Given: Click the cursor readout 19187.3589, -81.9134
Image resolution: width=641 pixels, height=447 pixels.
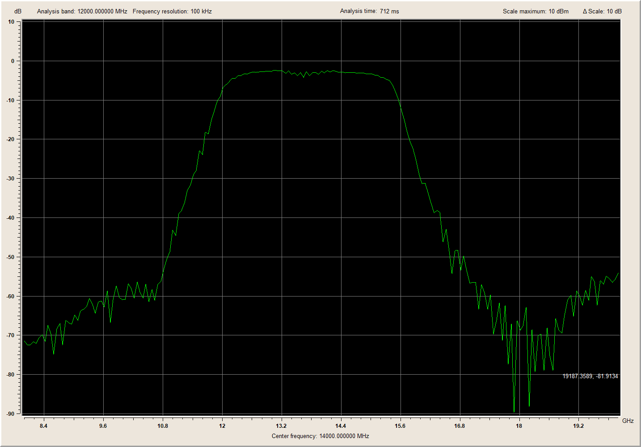Looking at the screenshot, I should pos(590,376).
